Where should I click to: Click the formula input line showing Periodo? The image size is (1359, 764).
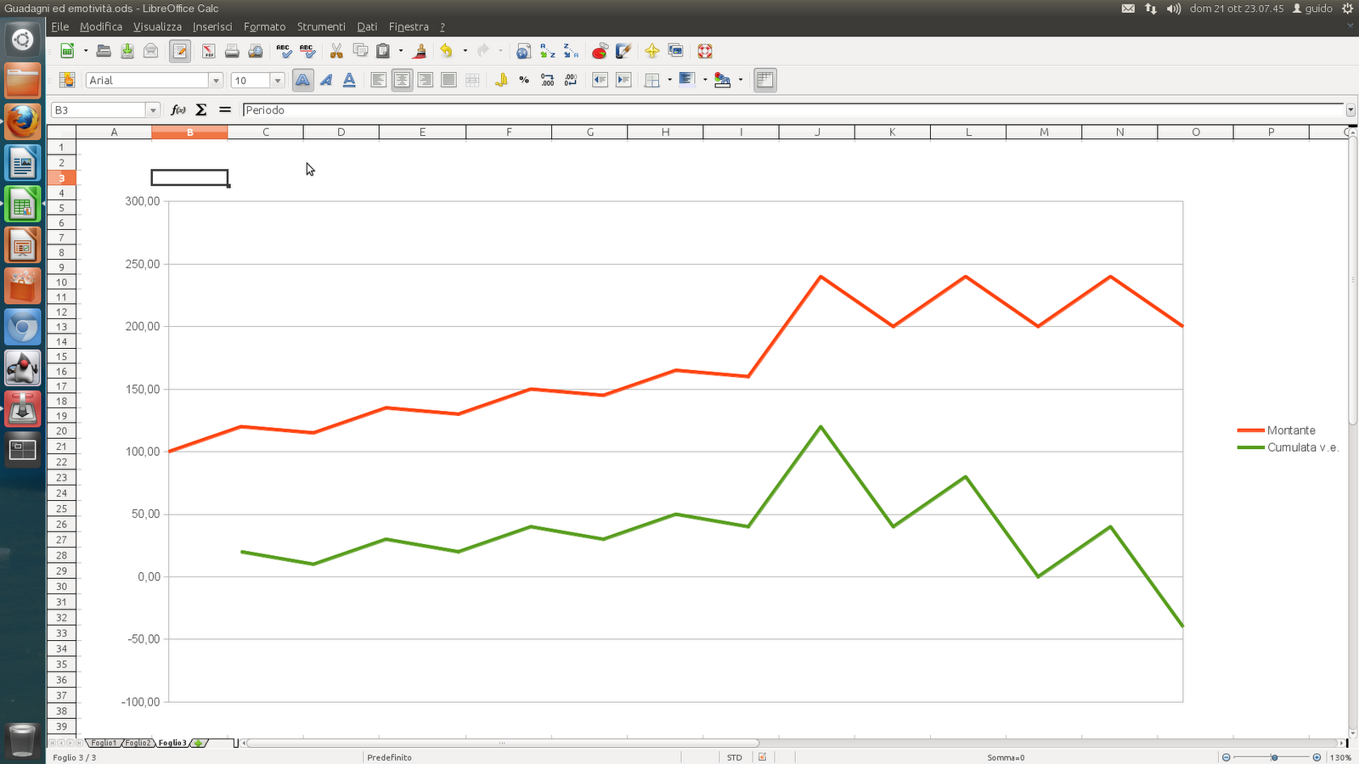[793, 110]
